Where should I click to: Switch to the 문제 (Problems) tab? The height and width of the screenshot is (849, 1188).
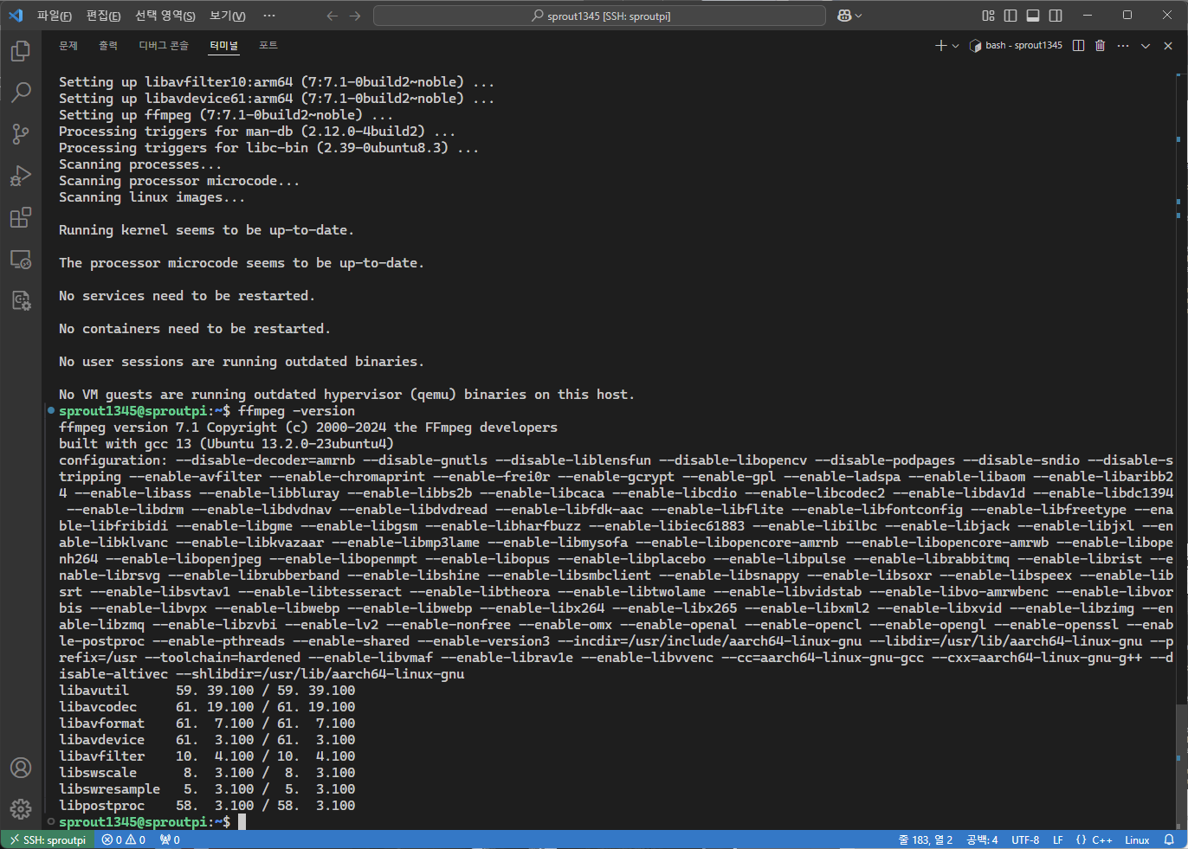[x=68, y=45]
